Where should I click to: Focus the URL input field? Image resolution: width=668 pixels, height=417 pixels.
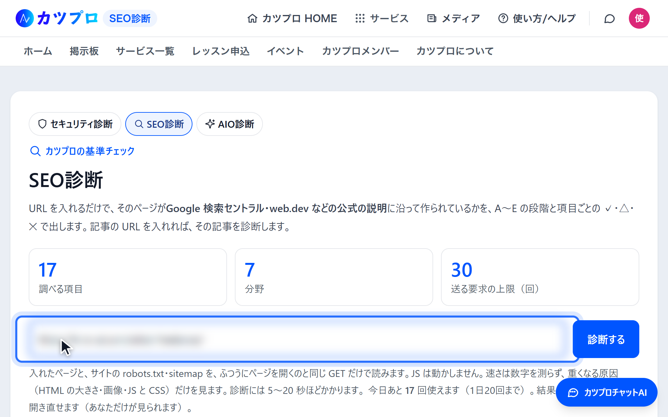(297, 339)
